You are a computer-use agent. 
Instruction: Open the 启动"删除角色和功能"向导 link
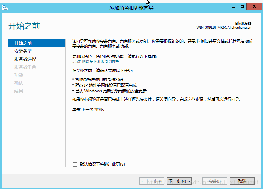[96, 62]
